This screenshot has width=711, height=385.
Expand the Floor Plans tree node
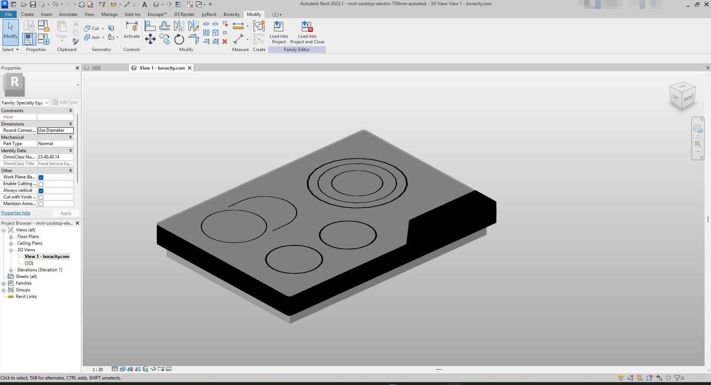pyautogui.click(x=11, y=237)
